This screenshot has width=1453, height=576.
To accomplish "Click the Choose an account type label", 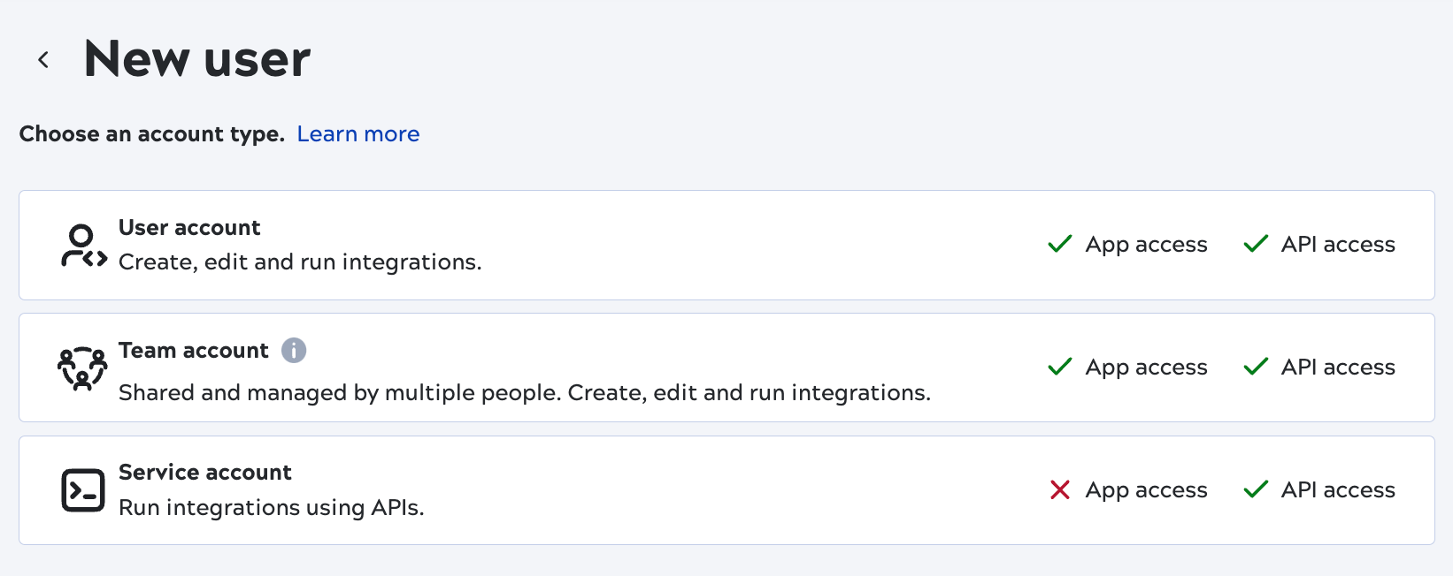I will click(x=150, y=133).
